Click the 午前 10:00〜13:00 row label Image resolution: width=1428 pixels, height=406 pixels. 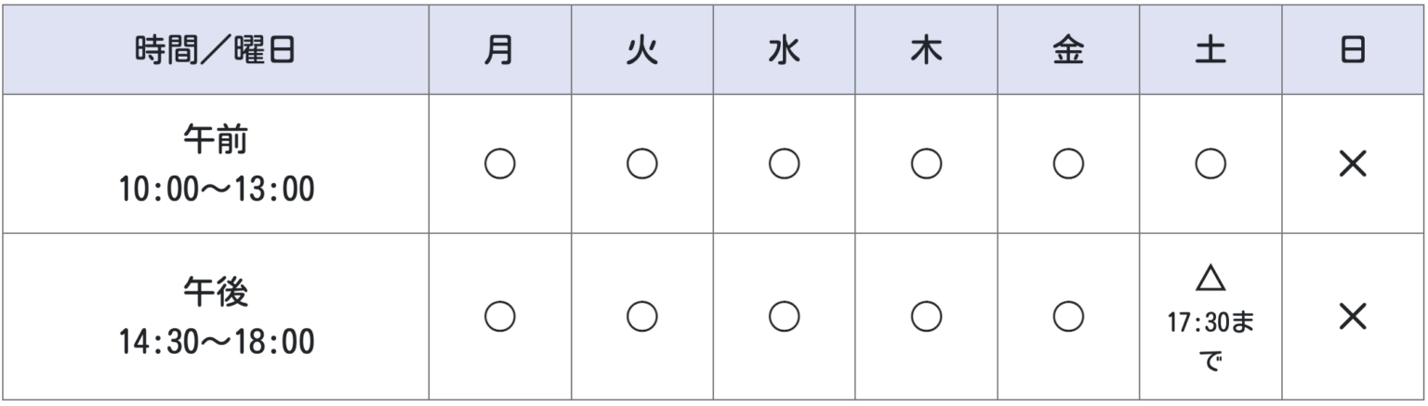[216, 165]
